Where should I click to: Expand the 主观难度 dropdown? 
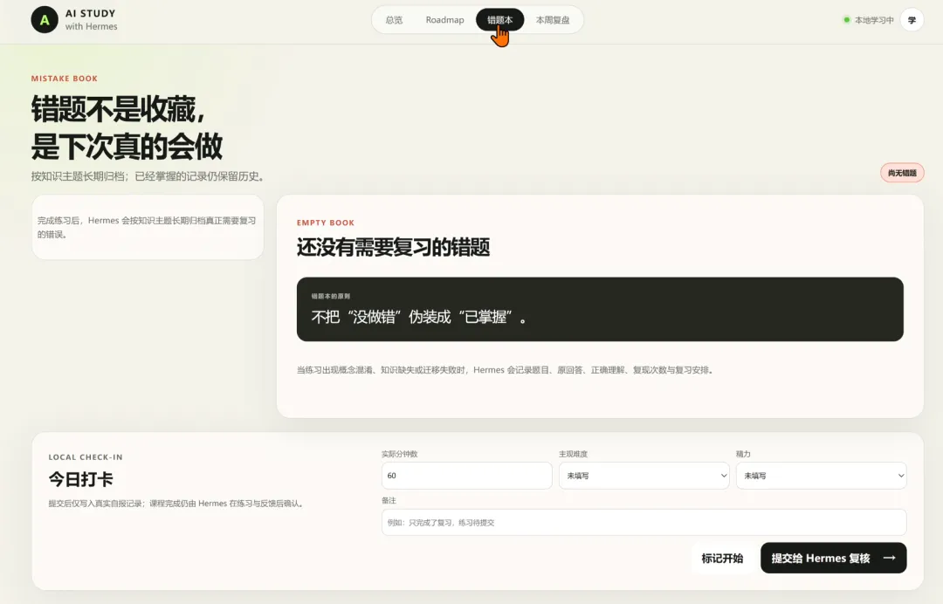coord(644,476)
